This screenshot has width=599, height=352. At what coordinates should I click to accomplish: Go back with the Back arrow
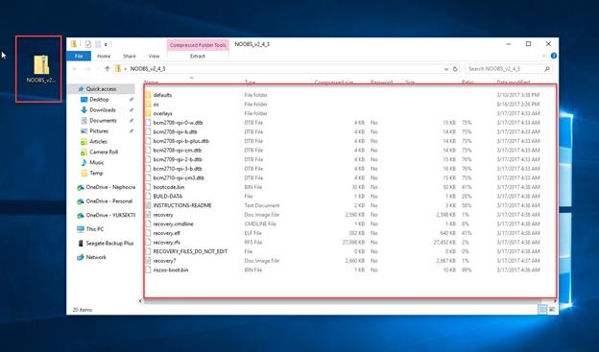click(x=75, y=69)
